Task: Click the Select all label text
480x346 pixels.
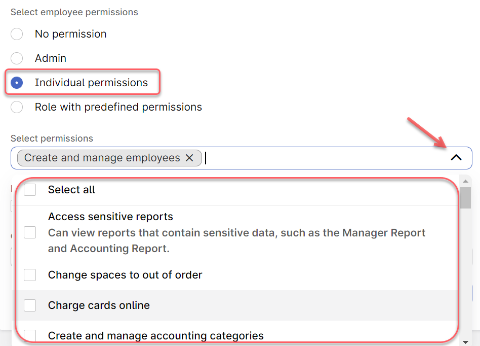Action: point(71,190)
